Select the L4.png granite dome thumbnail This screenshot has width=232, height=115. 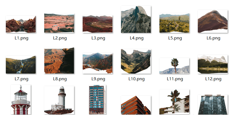[136, 20]
